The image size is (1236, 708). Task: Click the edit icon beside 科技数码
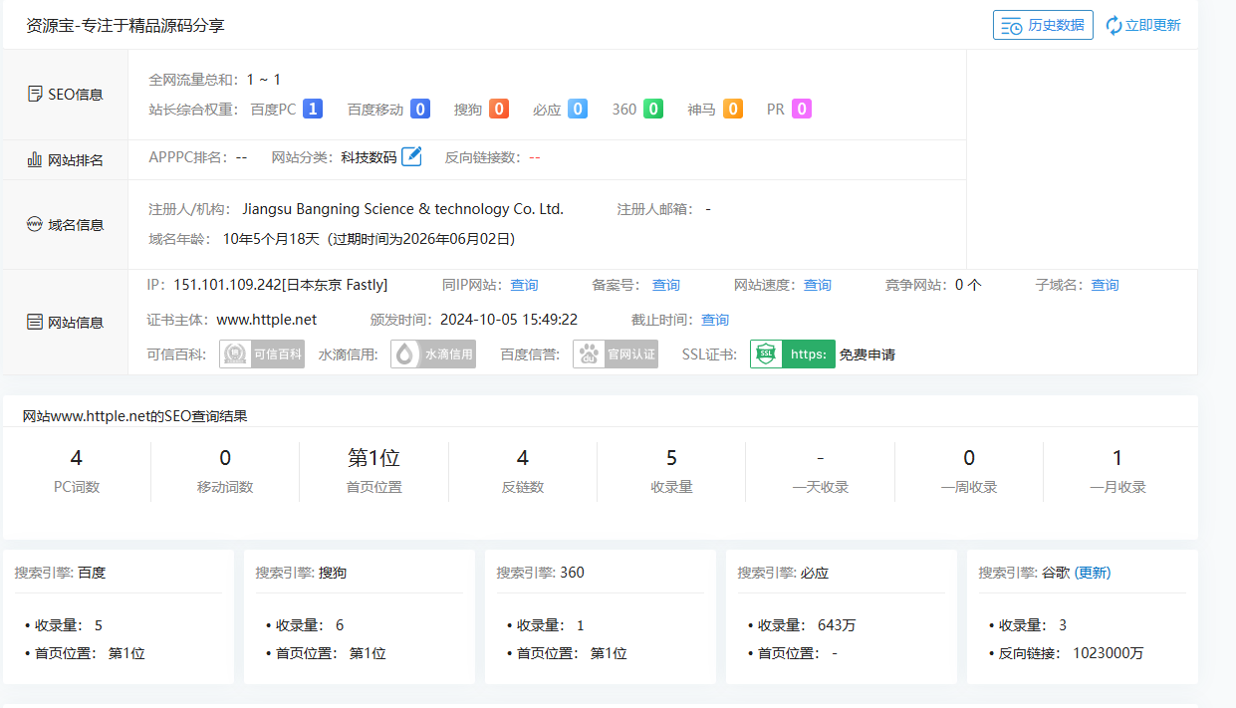click(x=411, y=156)
